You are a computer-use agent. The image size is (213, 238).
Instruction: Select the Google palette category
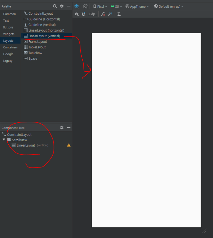click(x=8, y=54)
